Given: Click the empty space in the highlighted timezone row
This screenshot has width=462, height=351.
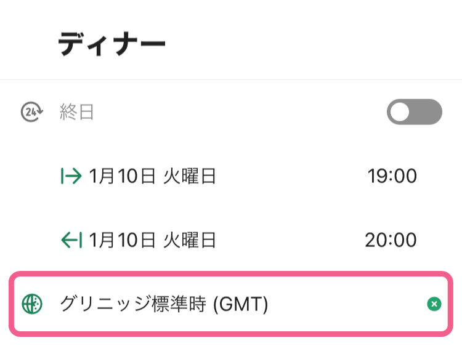Looking at the screenshot, I should coord(347,304).
